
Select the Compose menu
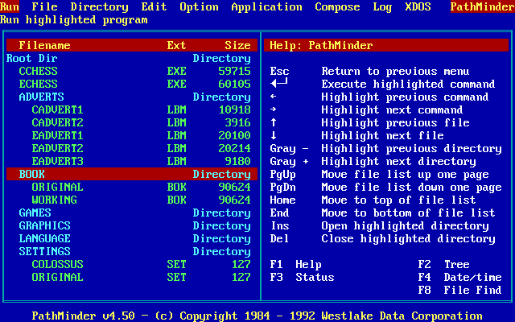pyautogui.click(x=337, y=6)
